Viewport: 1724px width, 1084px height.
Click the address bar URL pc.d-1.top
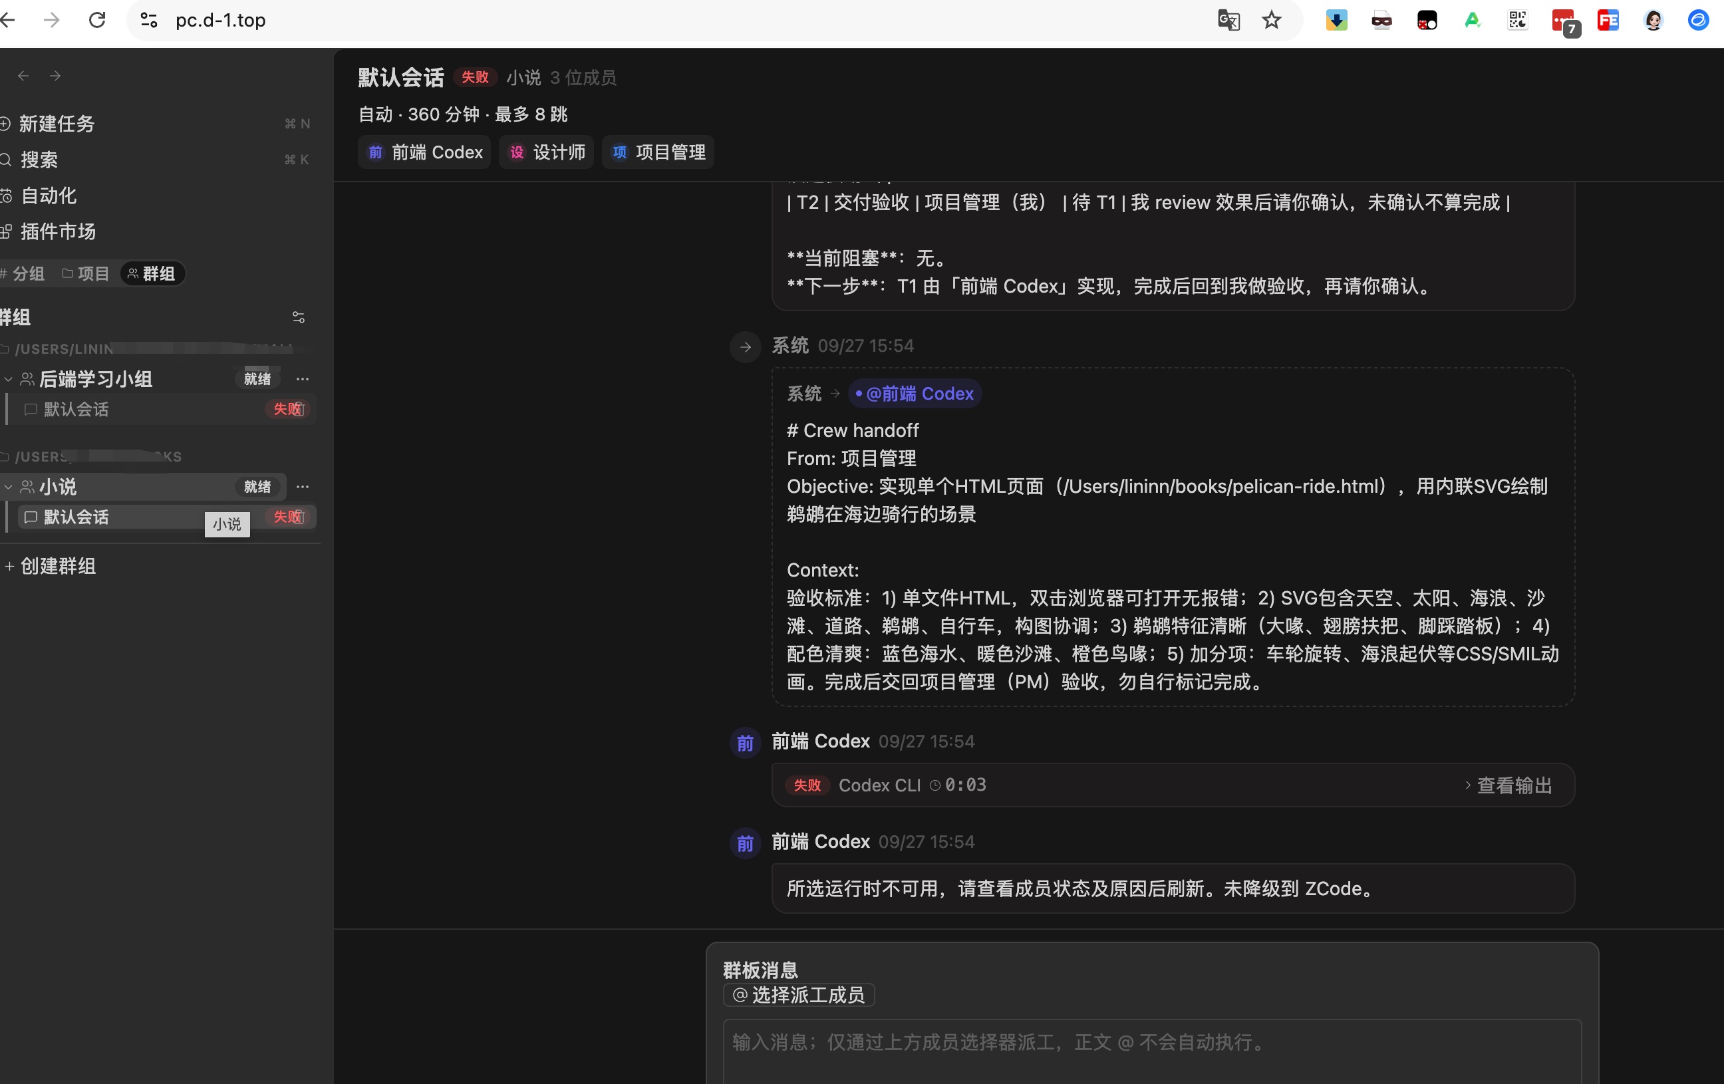click(221, 20)
